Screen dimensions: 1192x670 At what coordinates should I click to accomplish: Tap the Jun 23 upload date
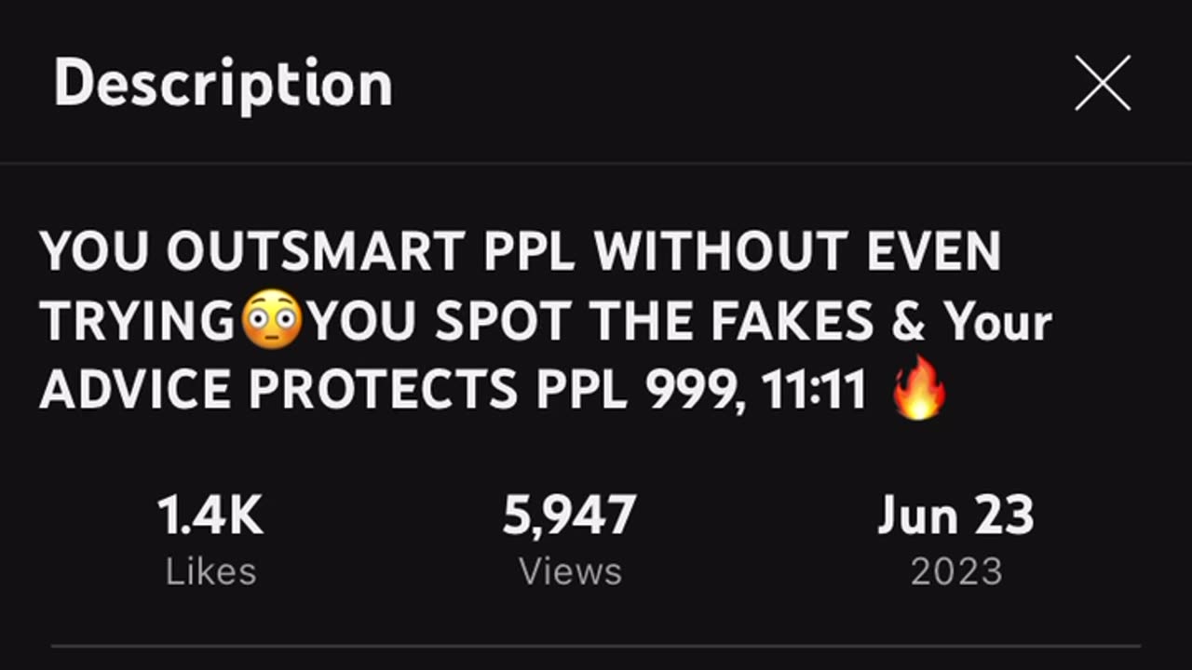[x=956, y=516]
